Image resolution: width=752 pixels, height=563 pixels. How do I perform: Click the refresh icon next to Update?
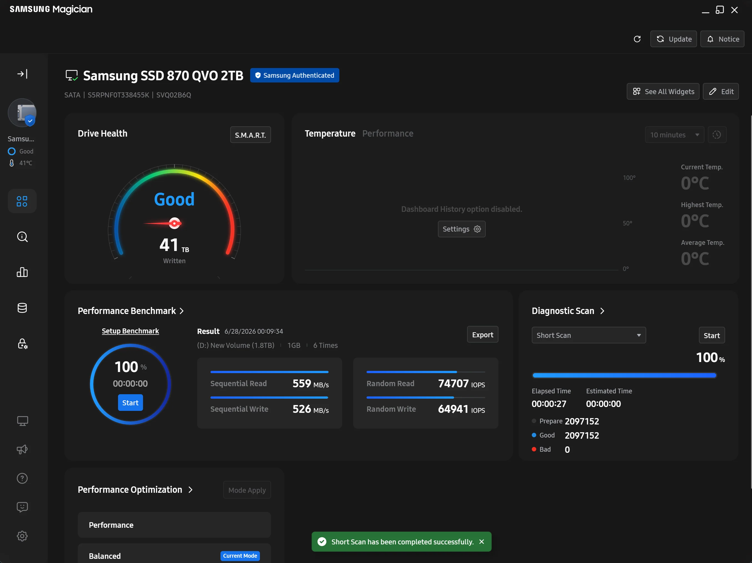pyautogui.click(x=637, y=39)
